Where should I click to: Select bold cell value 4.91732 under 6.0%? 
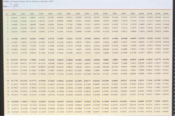[106, 39]
